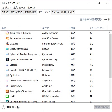Click publisher Discord Inc.
This screenshot has width=112, height=112.
48,65
